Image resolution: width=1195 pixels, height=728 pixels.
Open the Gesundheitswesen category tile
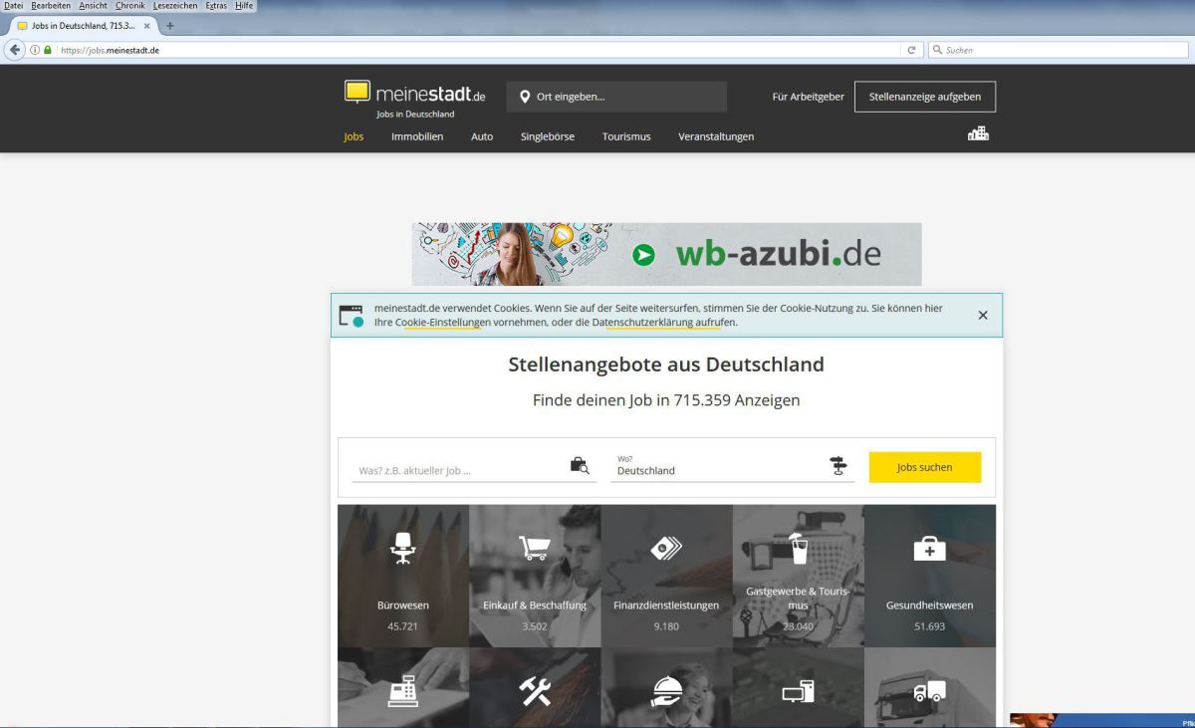pyautogui.click(x=929, y=576)
